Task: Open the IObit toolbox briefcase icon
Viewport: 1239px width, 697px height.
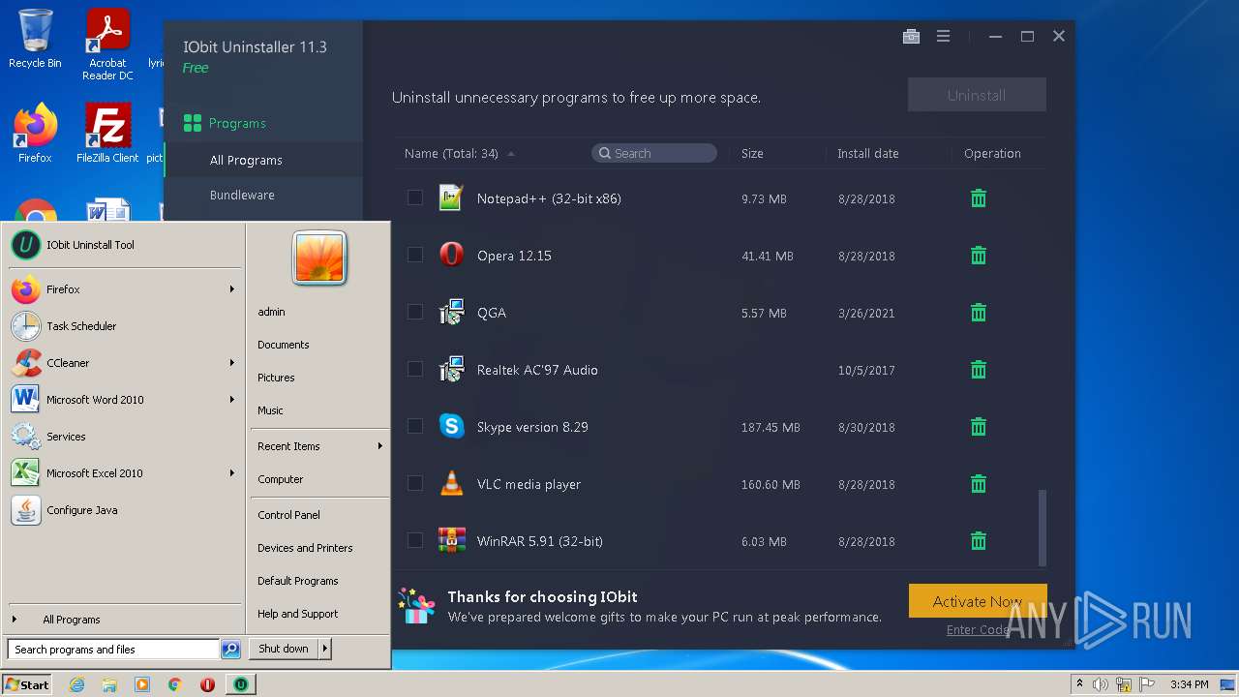Action: pyautogui.click(x=911, y=36)
